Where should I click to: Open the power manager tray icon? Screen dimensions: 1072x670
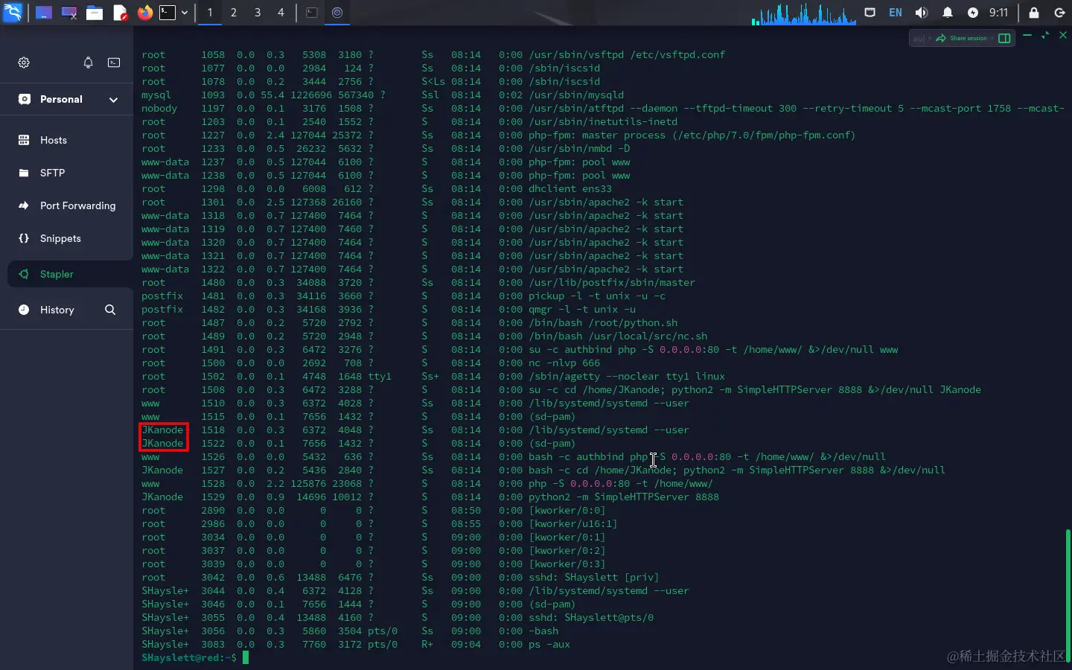(973, 13)
